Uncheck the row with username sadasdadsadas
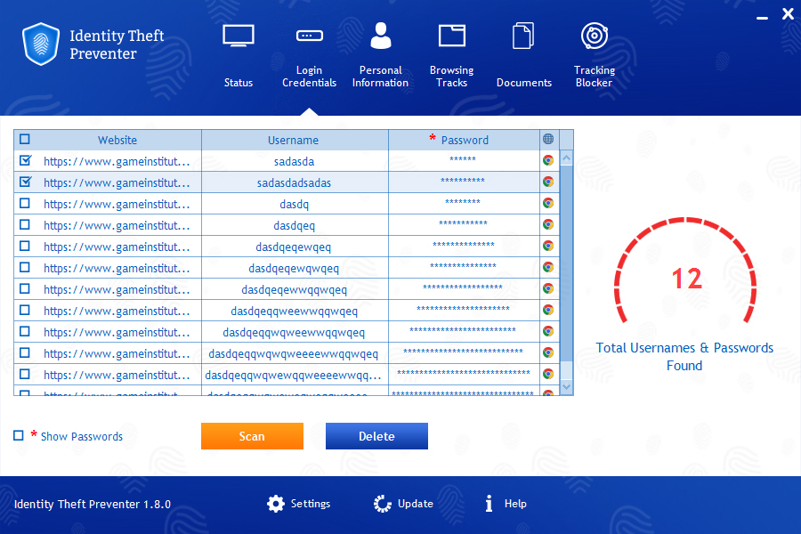Image resolution: width=801 pixels, height=534 pixels. (25, 182)
